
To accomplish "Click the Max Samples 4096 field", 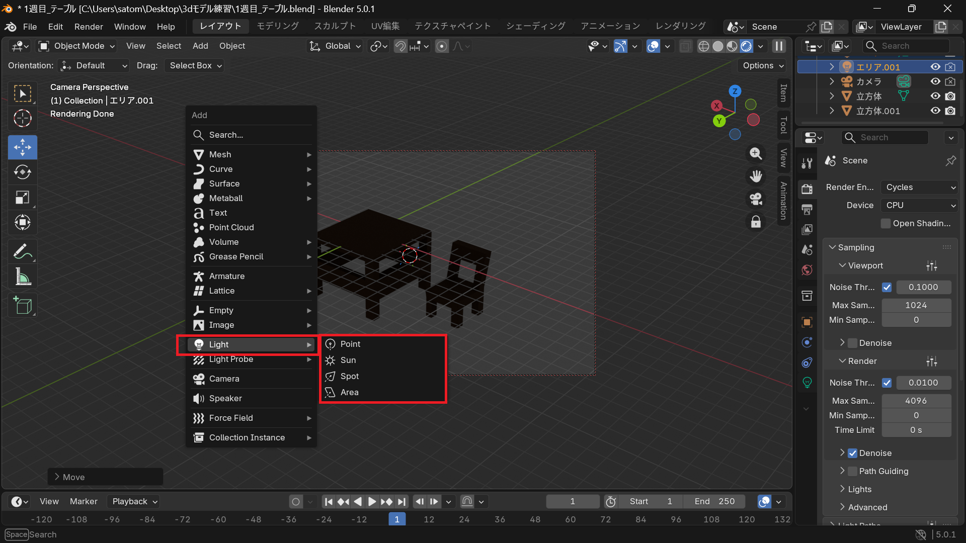I will point(916,401).
